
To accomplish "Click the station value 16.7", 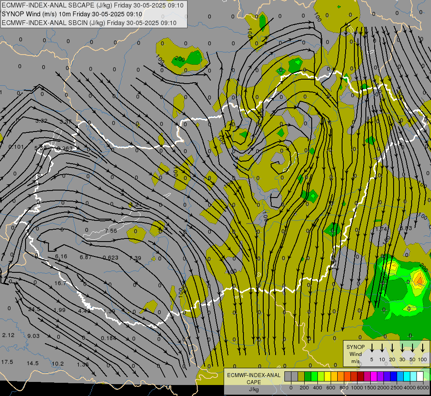I will [x=60, y=283].
